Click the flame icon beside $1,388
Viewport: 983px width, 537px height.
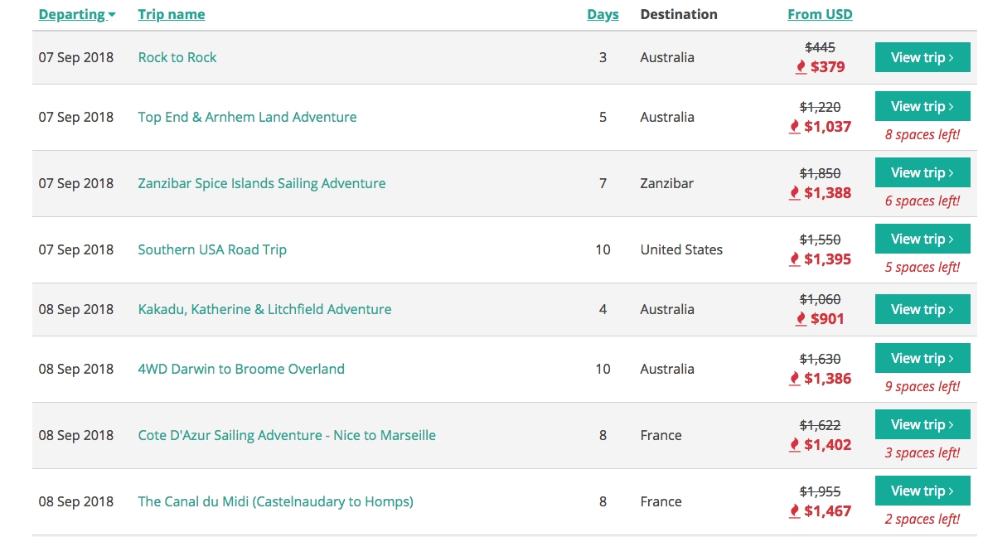tap(794, 193)
